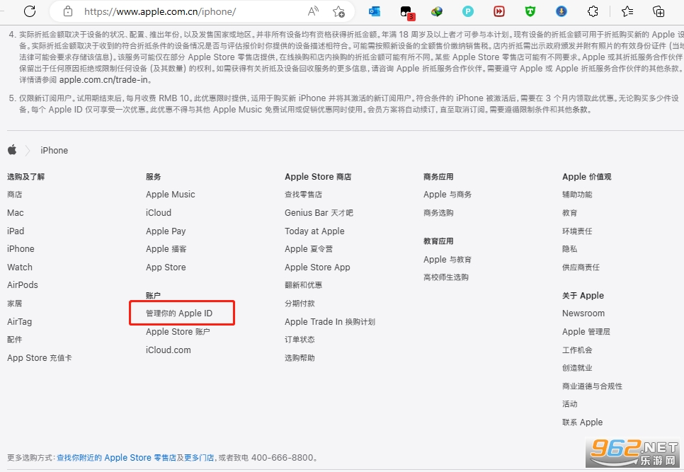Click the teal P extension icon
This screenshot has width=684, height=472.
(467, 11)
